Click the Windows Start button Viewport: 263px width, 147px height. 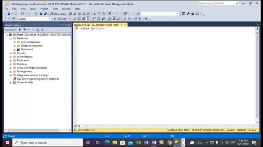[7, 143]
